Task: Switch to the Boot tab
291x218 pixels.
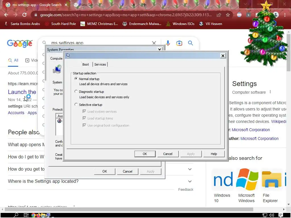Action: pyautogui.click(x=86, y=64)
